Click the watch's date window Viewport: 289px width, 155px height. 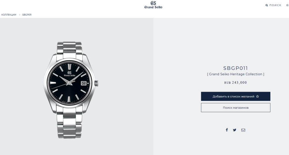(x=84, y=83)
